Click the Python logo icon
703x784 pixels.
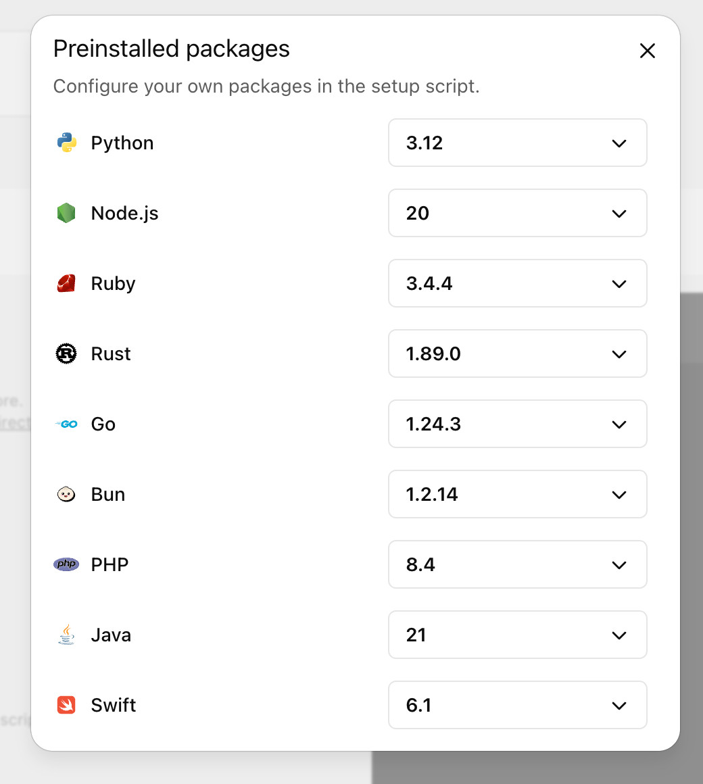click(66, 143)
